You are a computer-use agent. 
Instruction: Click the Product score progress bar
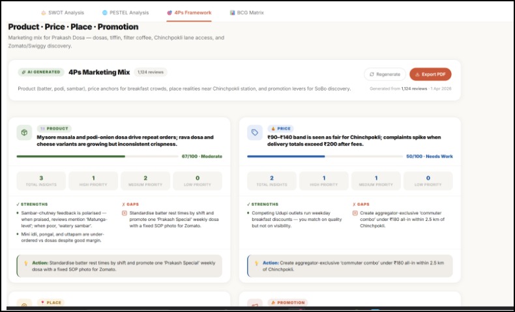pyautogui.click(x=97, y=156)
